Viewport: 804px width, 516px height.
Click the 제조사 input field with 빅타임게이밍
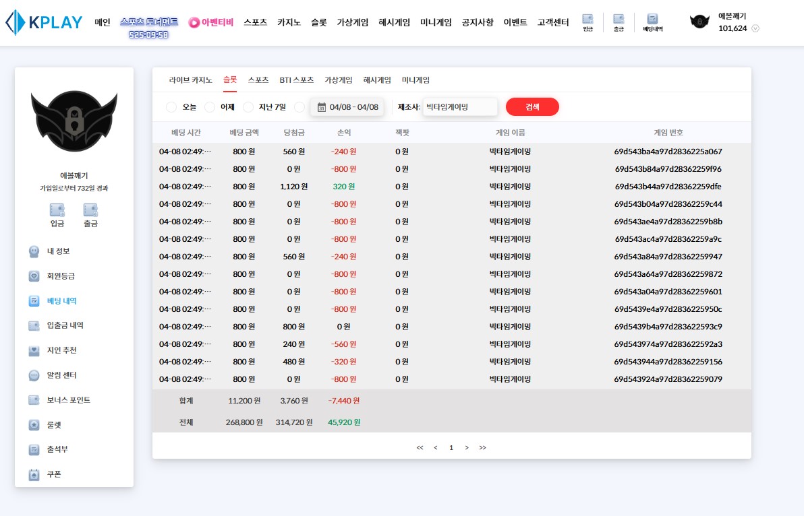tap(460, 107)
